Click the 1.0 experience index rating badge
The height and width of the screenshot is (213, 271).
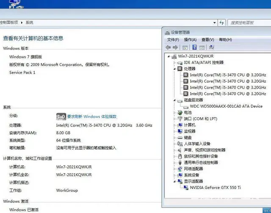coord(61,117)
